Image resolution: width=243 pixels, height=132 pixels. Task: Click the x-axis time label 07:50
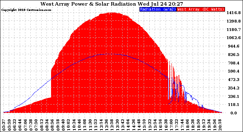click(36, 125)
